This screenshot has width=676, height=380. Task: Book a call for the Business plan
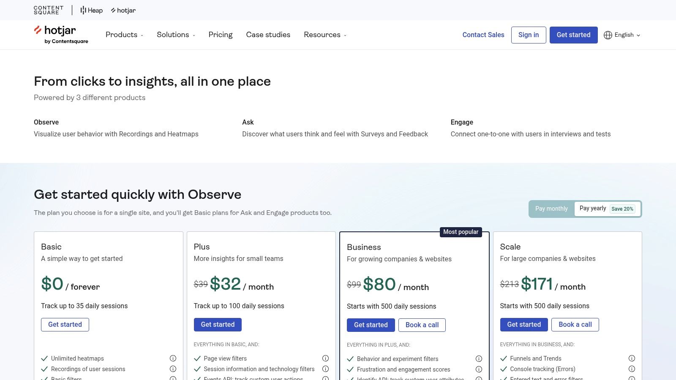tap(422, 325)
